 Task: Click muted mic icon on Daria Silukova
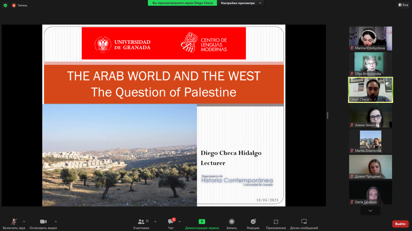(x=352, y=202)
